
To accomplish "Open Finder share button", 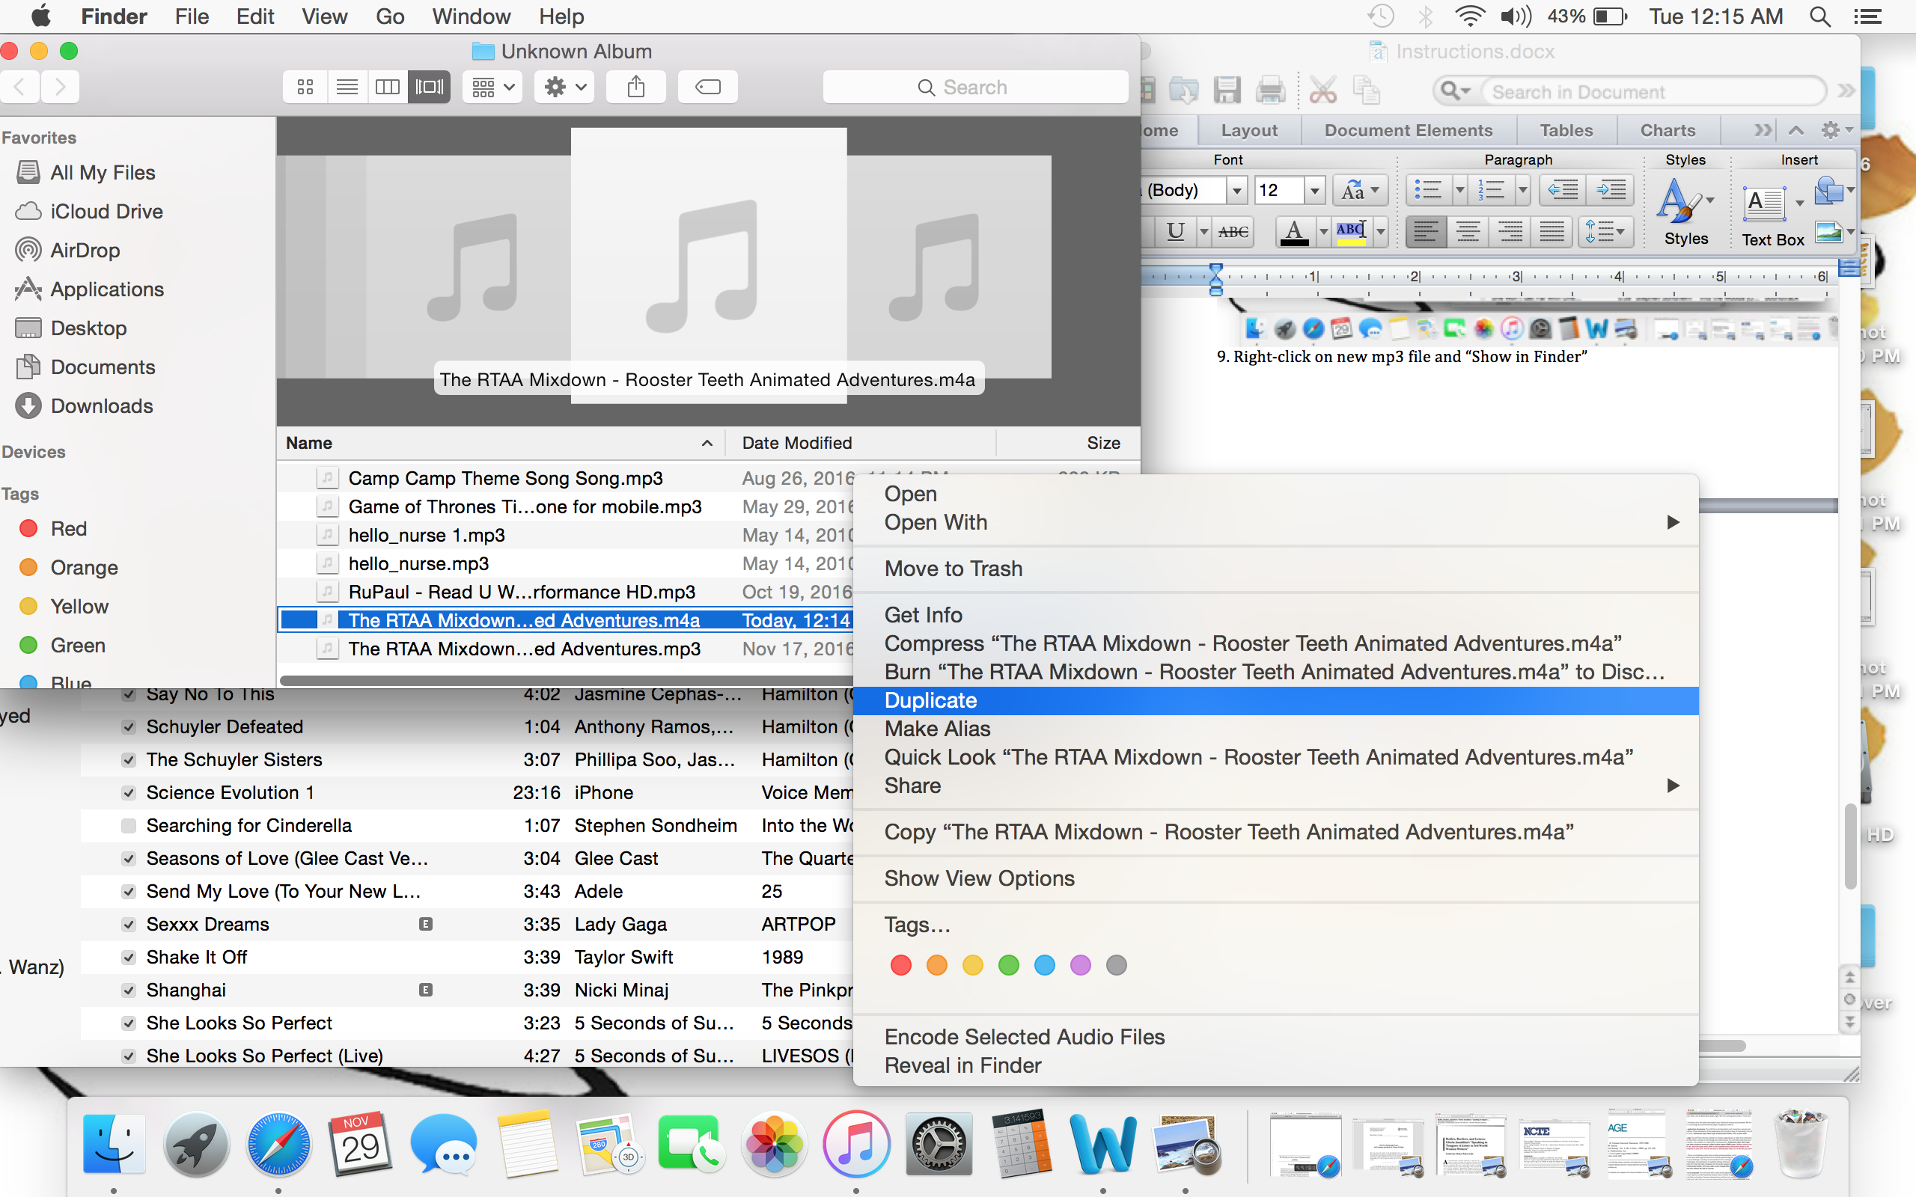I will [x=635, y=87].
